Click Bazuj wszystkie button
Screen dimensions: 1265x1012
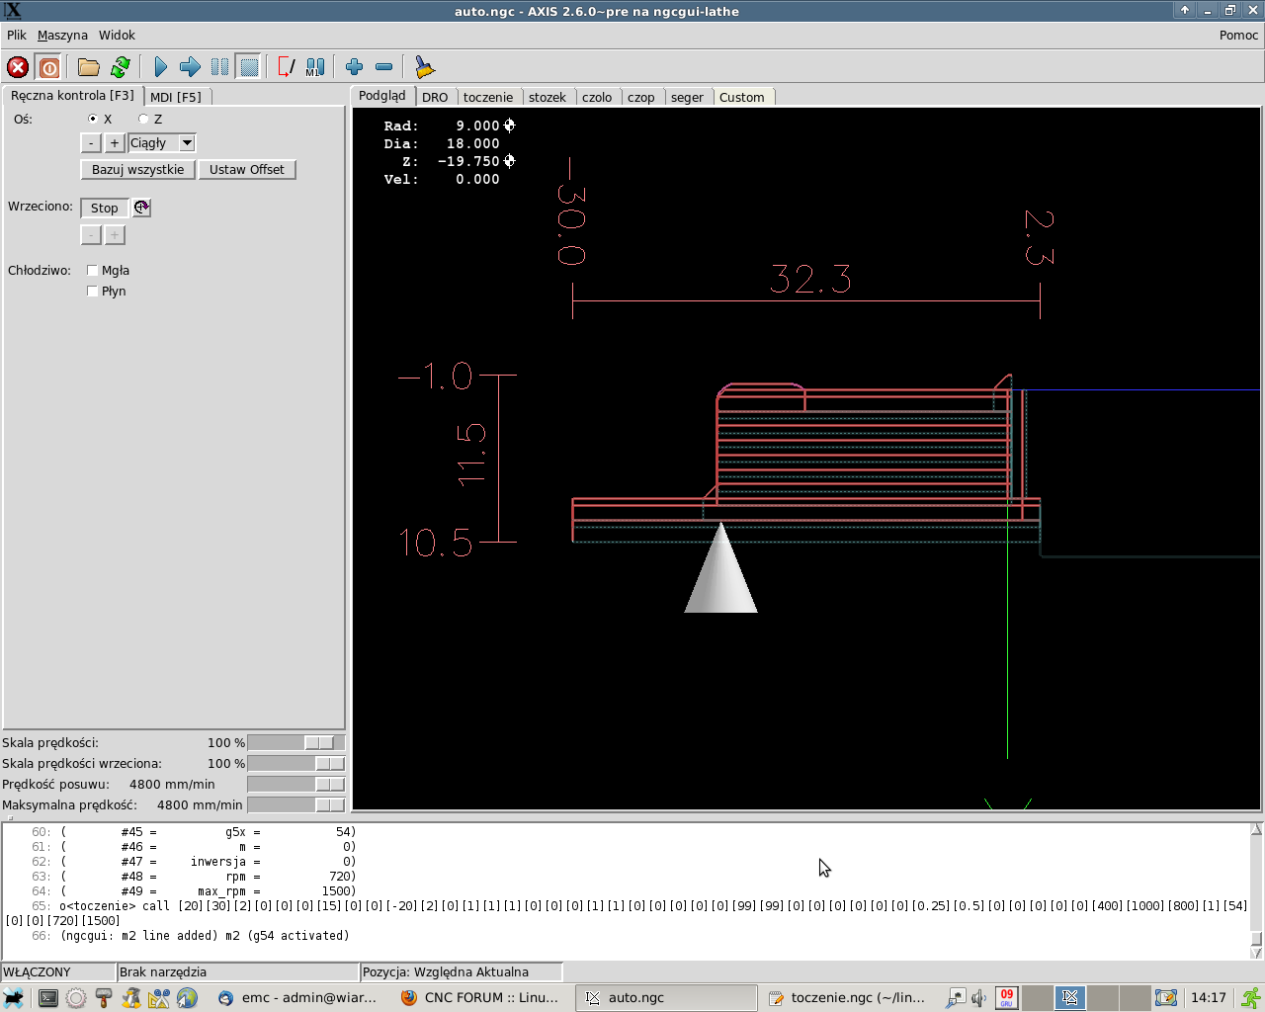[x=138, y=170]
